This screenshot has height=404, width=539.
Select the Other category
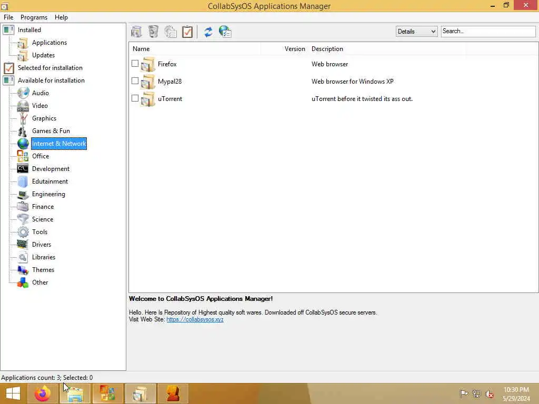click(40, 282)
